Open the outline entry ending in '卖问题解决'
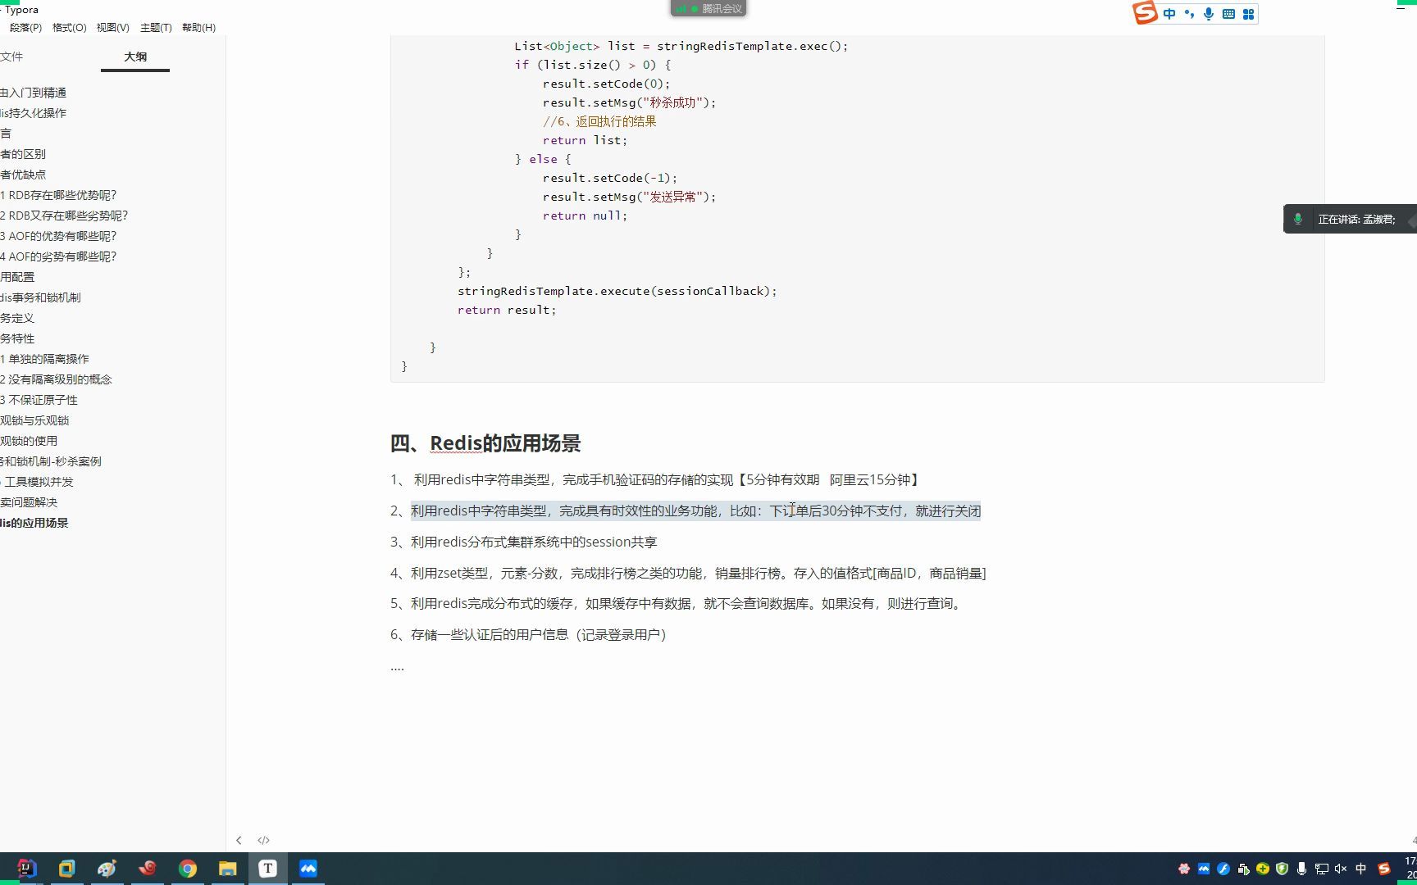 click(x=30, y=502)
